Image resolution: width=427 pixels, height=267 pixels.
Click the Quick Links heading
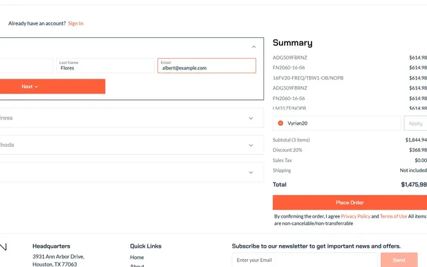tap(145, 246)
